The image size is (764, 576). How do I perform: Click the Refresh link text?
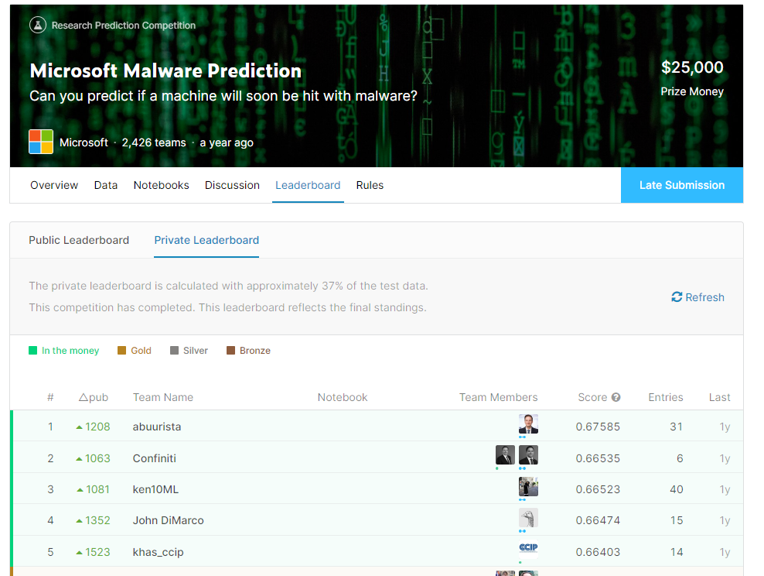click(x=704, y=297)
